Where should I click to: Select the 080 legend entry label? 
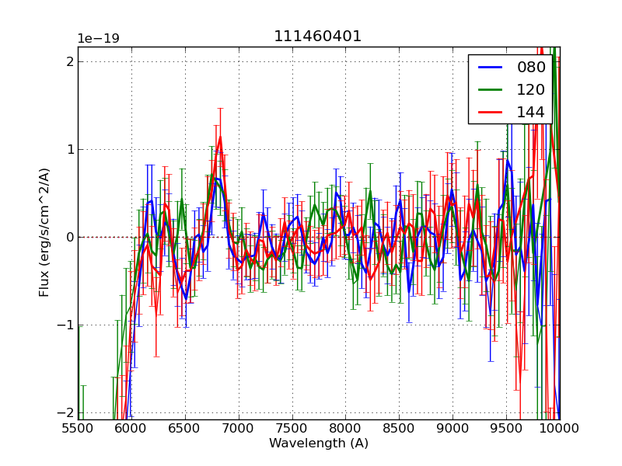click(x=531, y=67)
